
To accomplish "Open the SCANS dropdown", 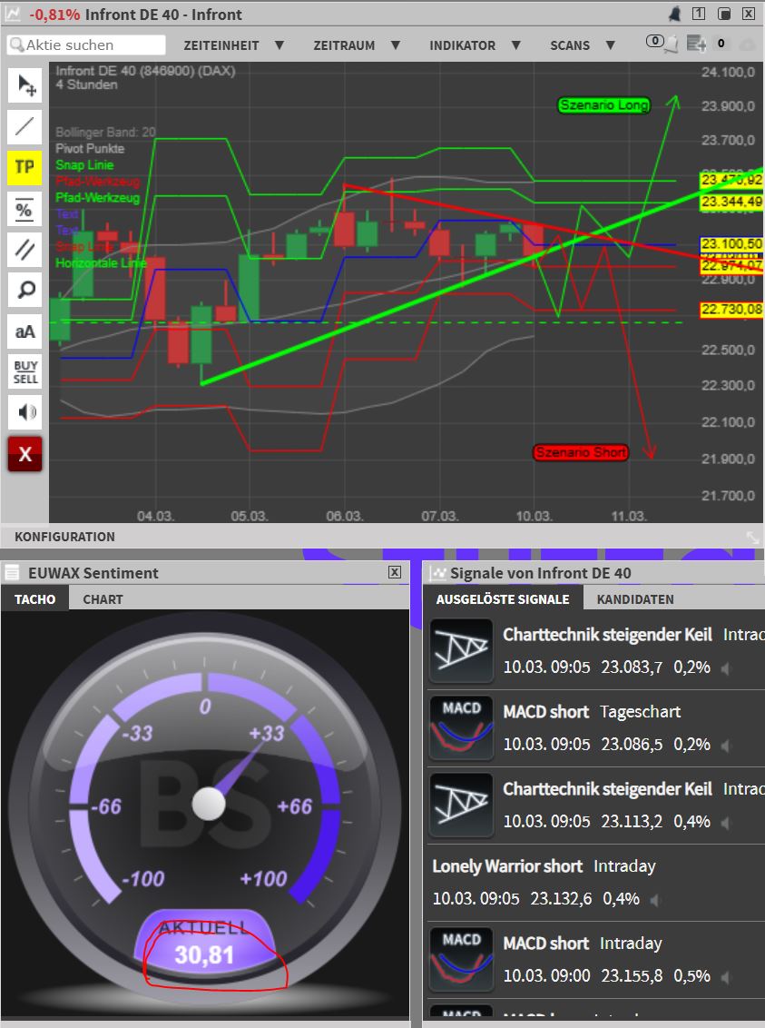I will [583, 45].
